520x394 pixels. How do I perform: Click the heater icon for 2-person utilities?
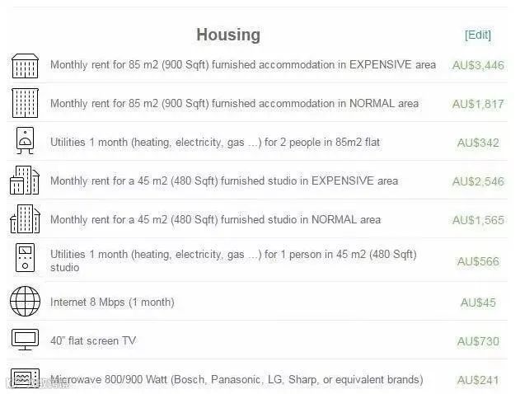pyautogui.click(x=26, y=141)
